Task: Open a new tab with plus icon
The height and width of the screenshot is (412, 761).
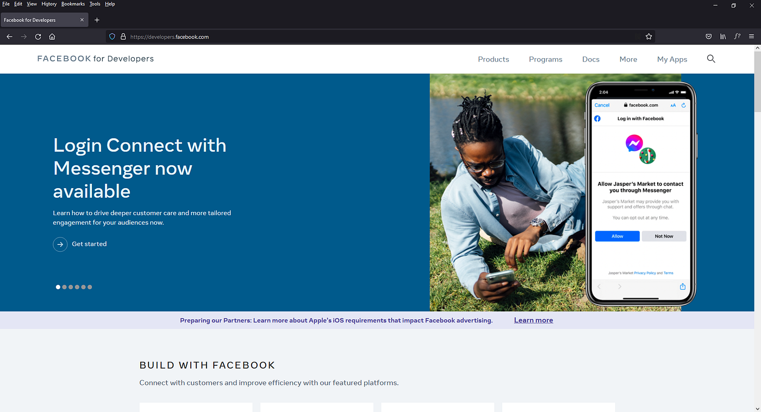Action: pos(97,20)
